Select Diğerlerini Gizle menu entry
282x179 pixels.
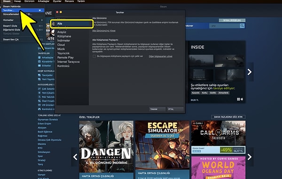coord(23,30)
